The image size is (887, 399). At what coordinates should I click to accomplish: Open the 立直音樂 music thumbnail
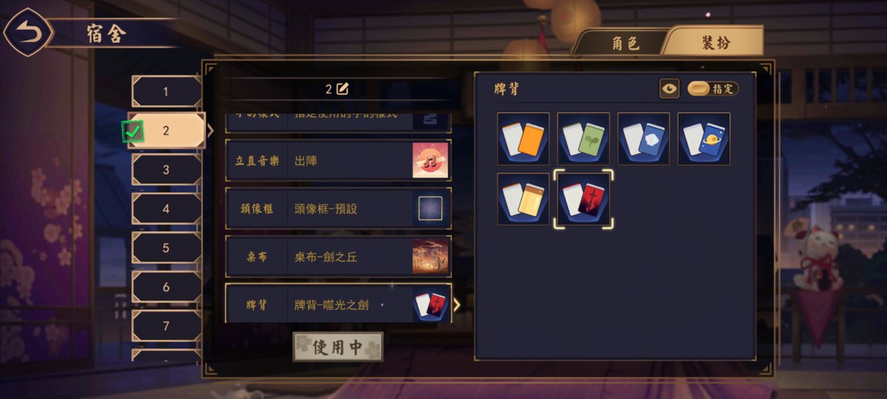click(430, 160)
